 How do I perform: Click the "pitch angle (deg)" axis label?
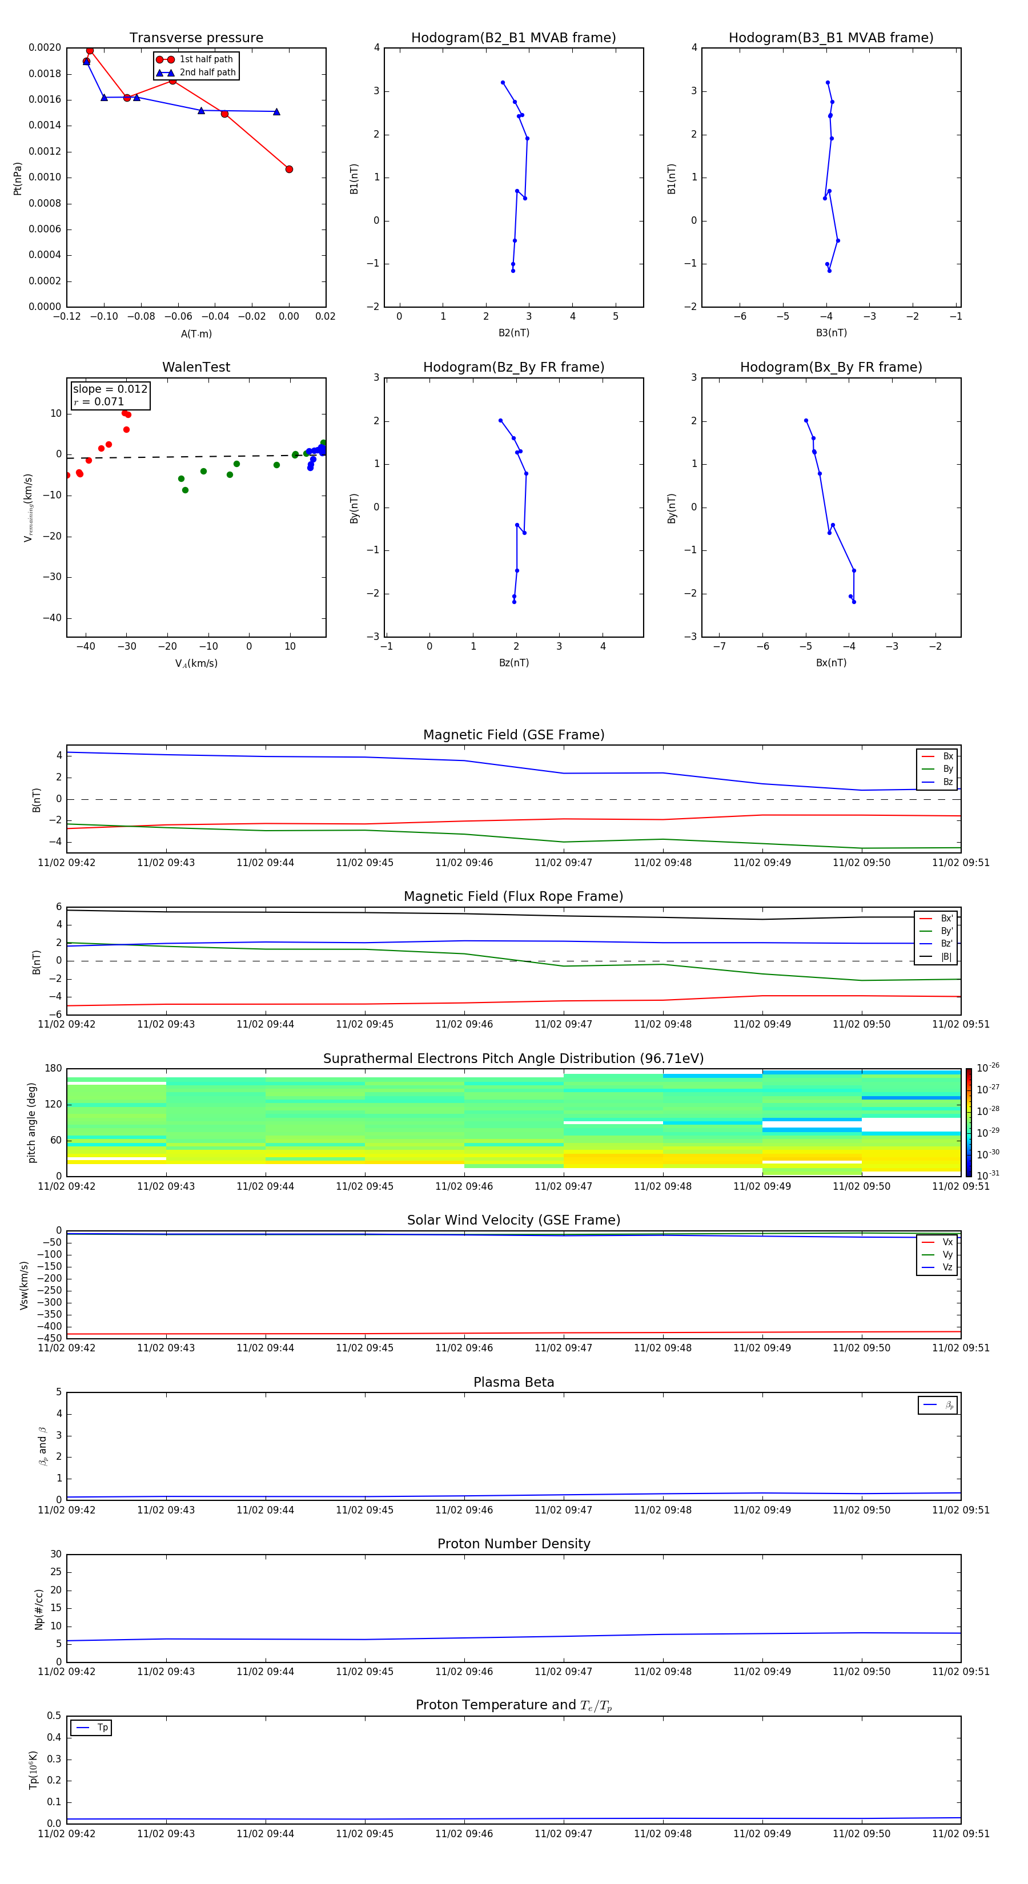(x=31, y=1122)
